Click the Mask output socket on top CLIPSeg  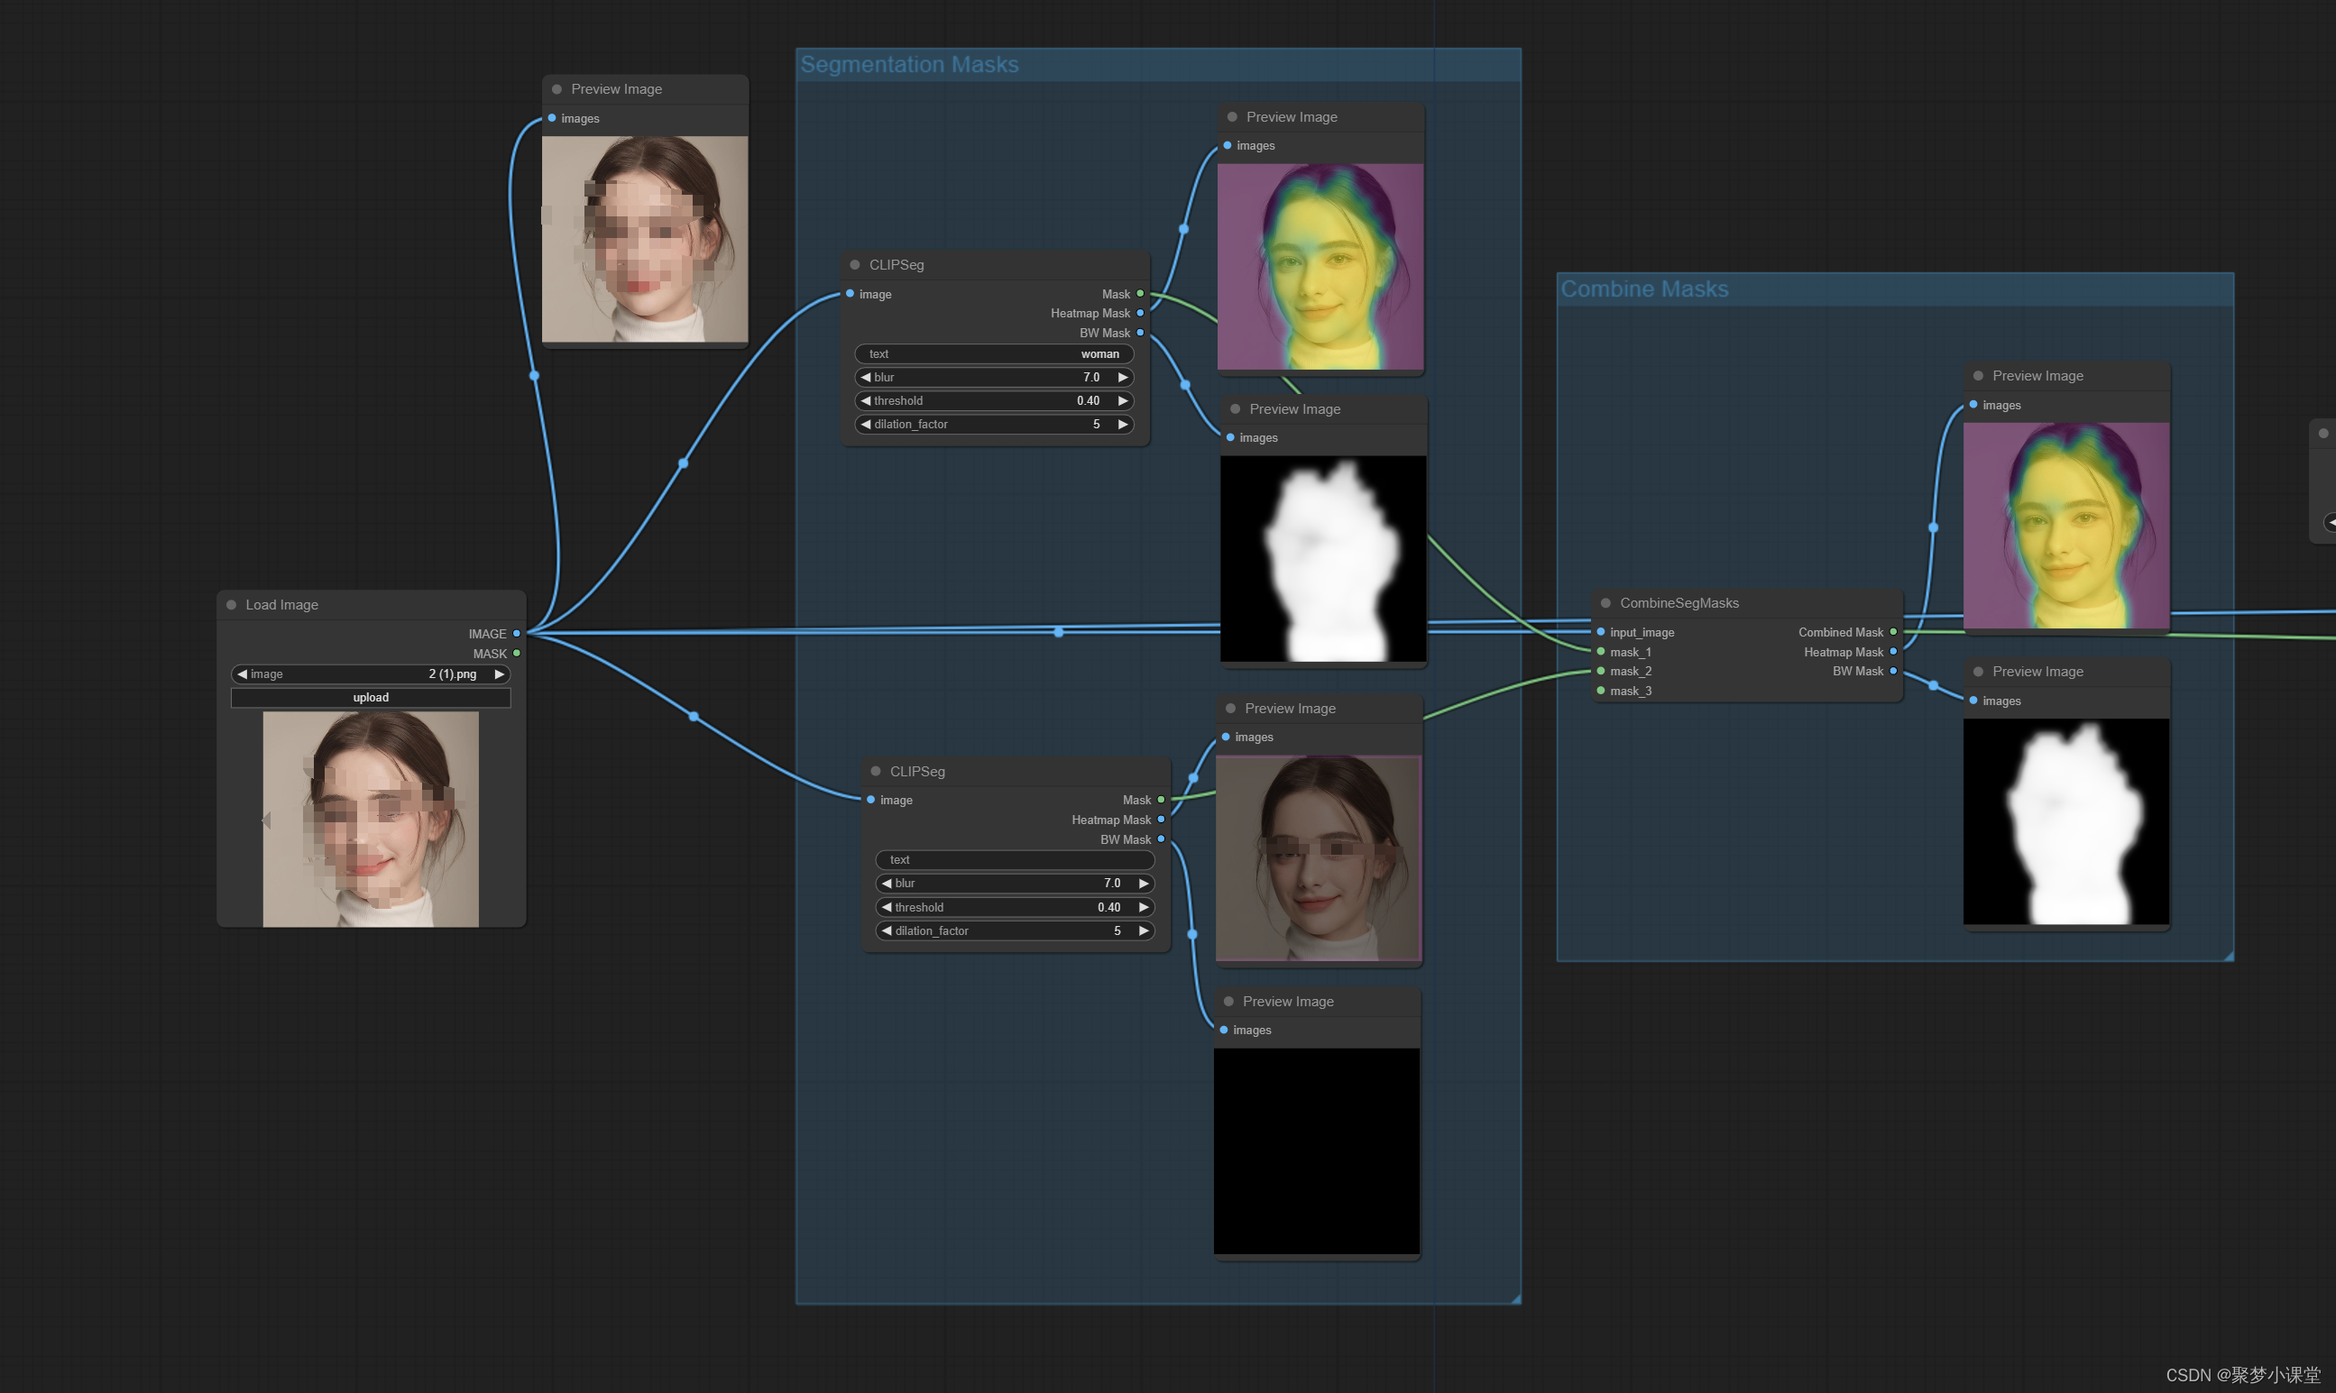click(1139, 294)
